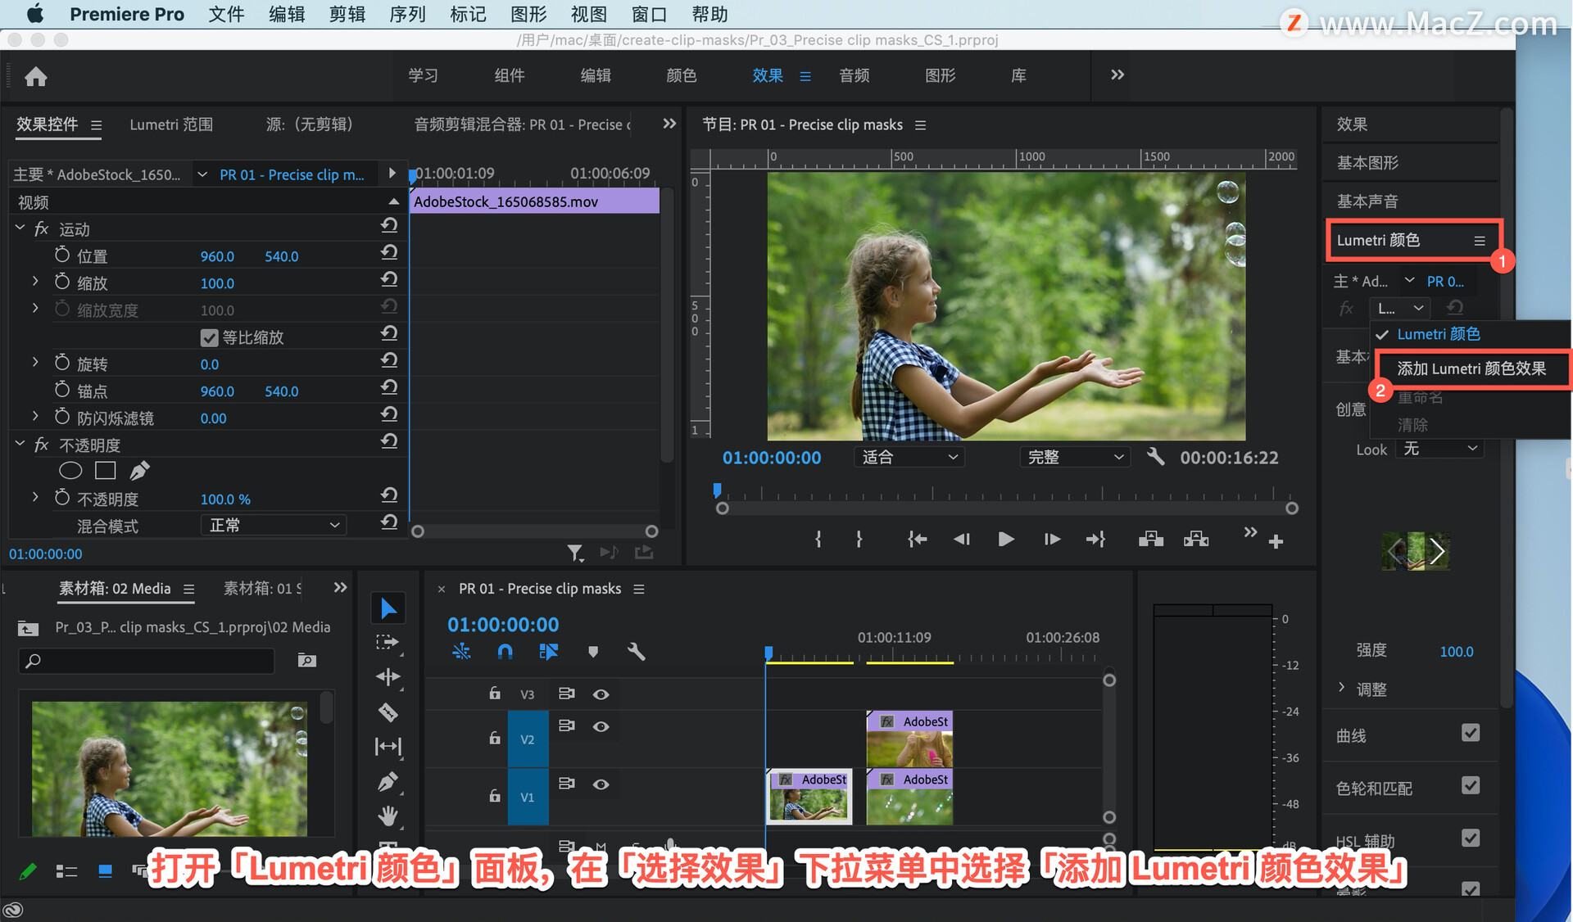Toggle the HSL Secondary checkbox
The width and height of the screenshot is (1573, 922).
tap(1471, 838)
